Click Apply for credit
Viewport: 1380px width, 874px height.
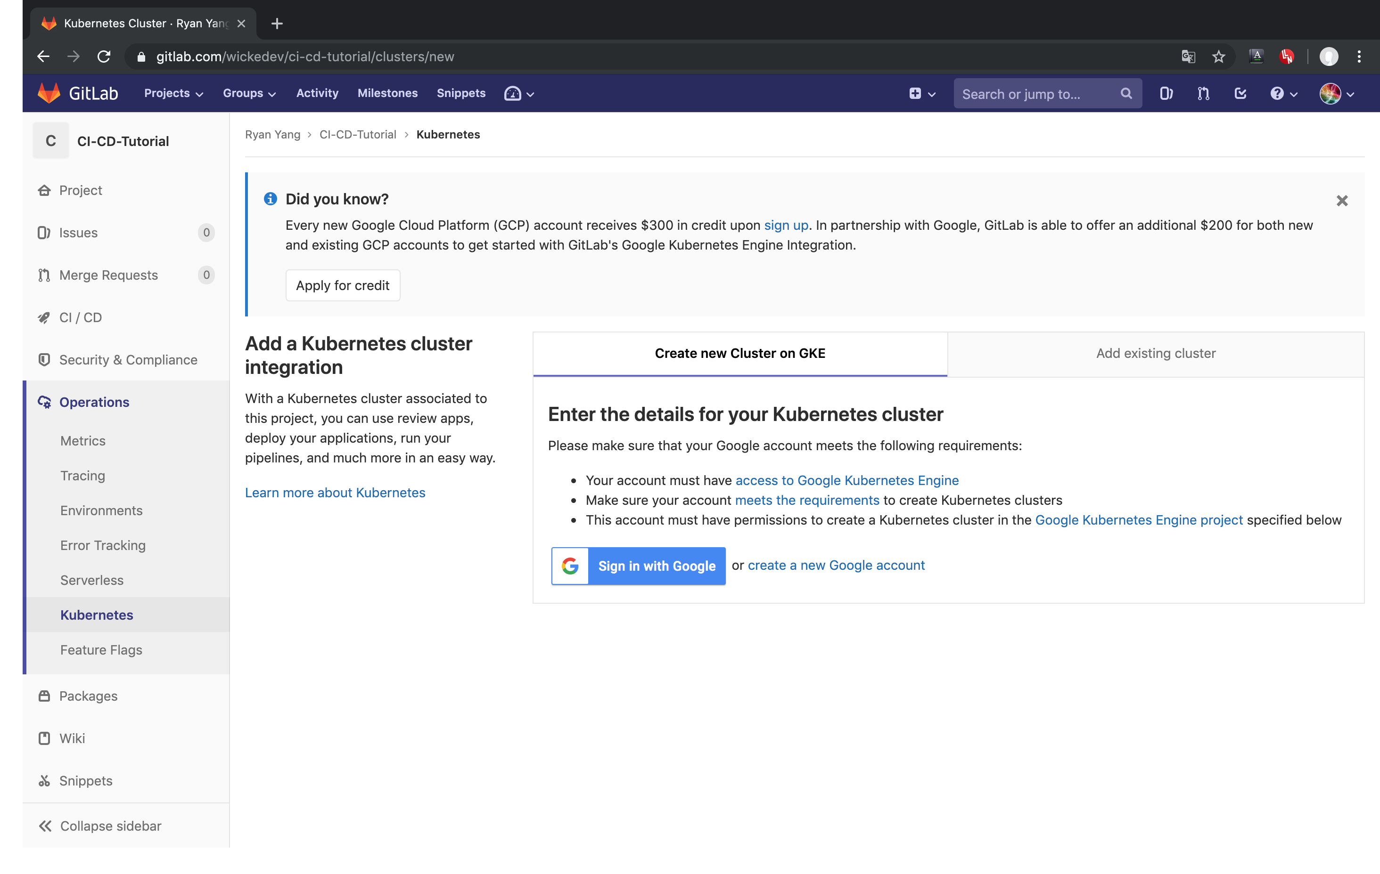tap(342, 285)
